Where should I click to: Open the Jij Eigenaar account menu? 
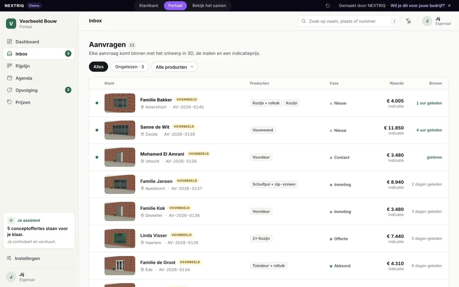tap(437, 21)
